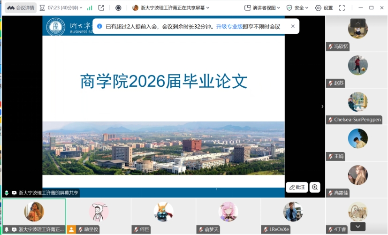Click the muted mic icon beside 何巨
The image size is (388, 235).
[x=136, y=229]
